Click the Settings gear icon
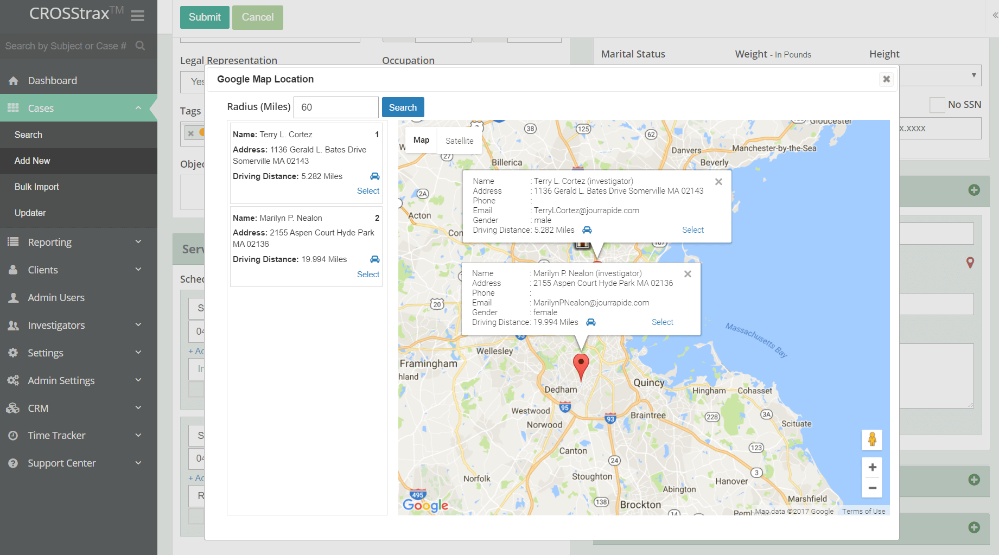Image resolution: width=999 pixels, height=555 pixels. point(13,353)
